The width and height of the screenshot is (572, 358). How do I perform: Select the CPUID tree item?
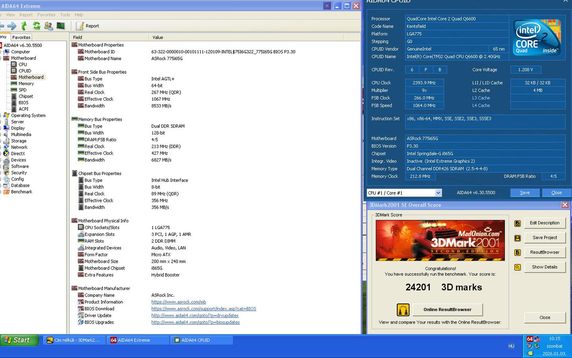(25, 71)
